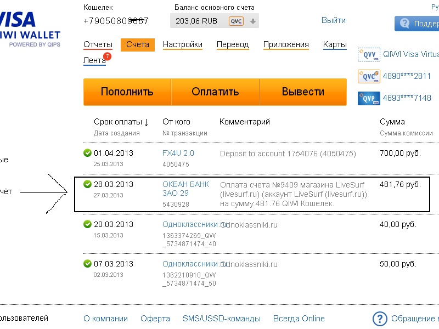Click the Оплата счета №9409 comment text
The image size is (439, 329).
click(294, 194)
